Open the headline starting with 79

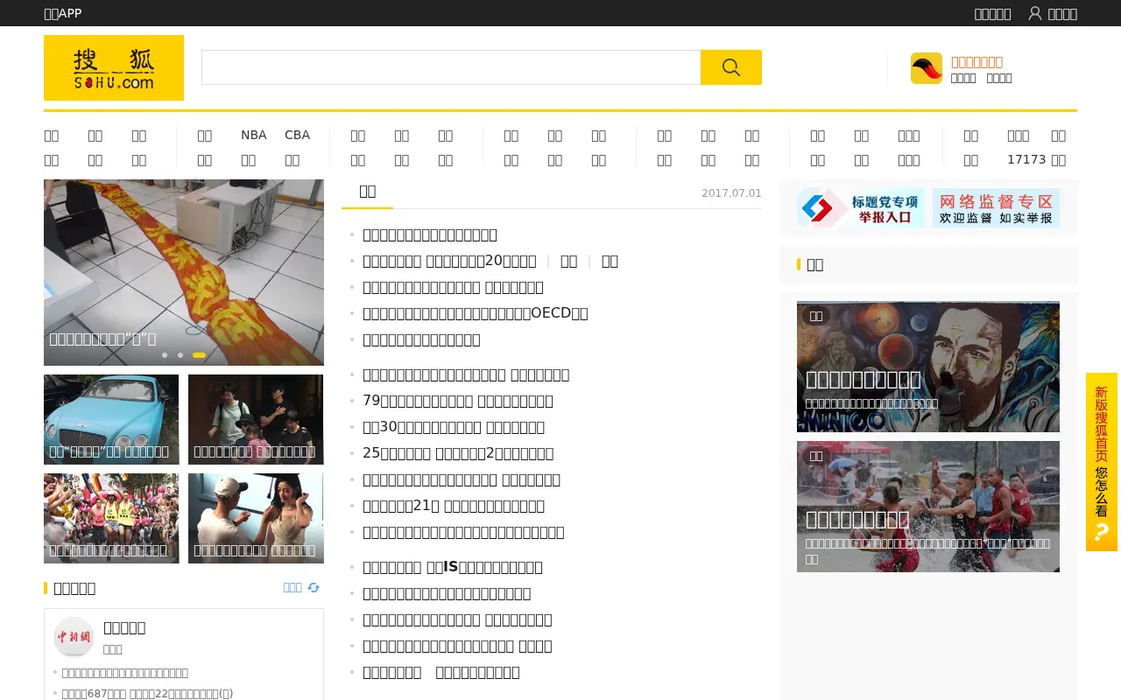(x=458, y=401)
